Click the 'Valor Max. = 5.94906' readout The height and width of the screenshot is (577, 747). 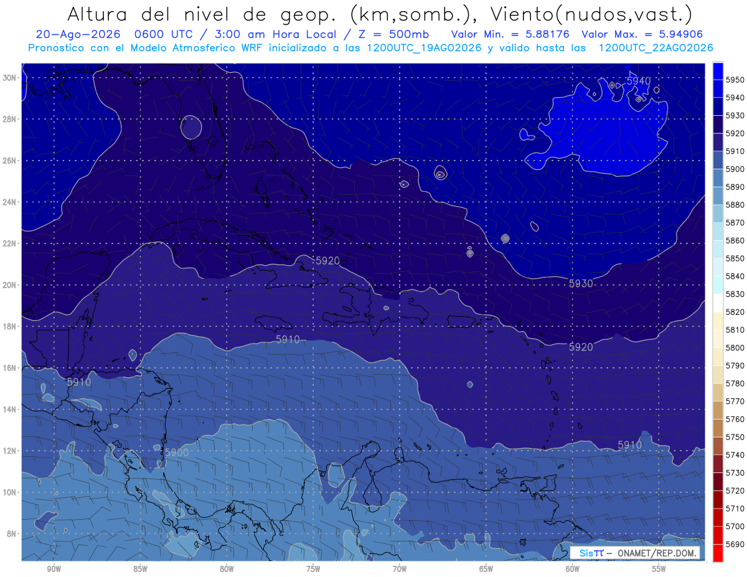click(643, 34)
